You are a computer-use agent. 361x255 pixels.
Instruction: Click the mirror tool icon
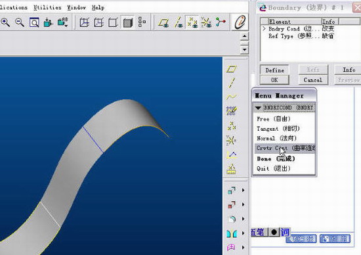pyautogui.click(x=232, y=233)
